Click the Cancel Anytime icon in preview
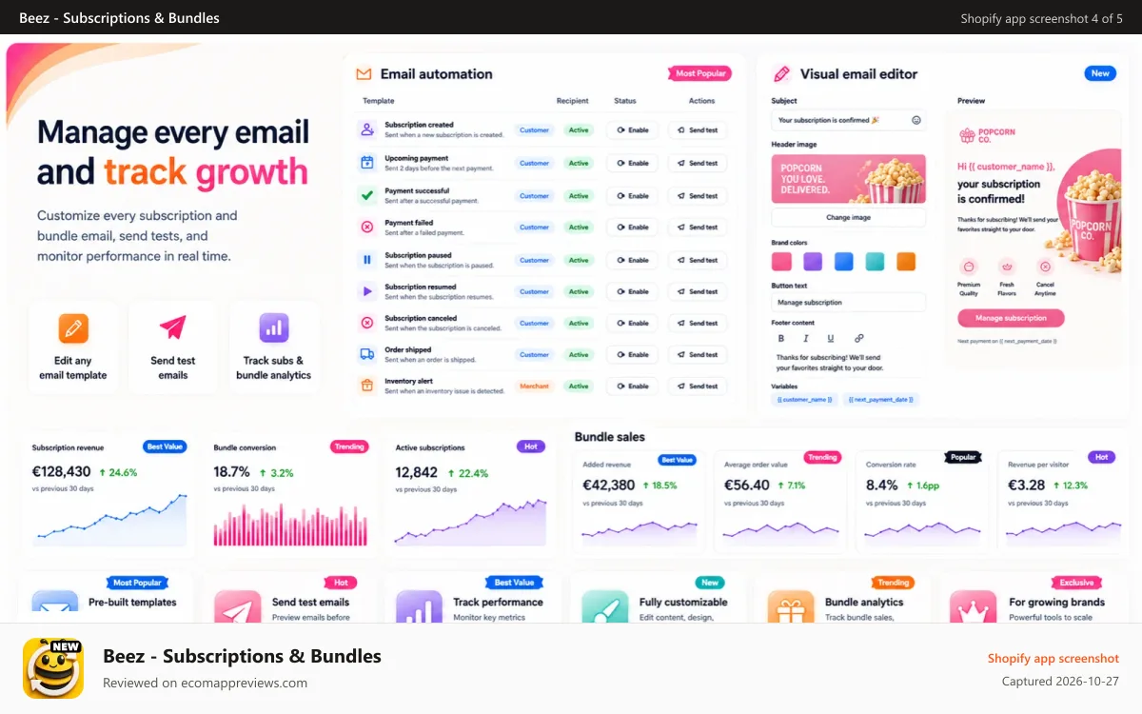The image size is (1142, 714). 1045,268
